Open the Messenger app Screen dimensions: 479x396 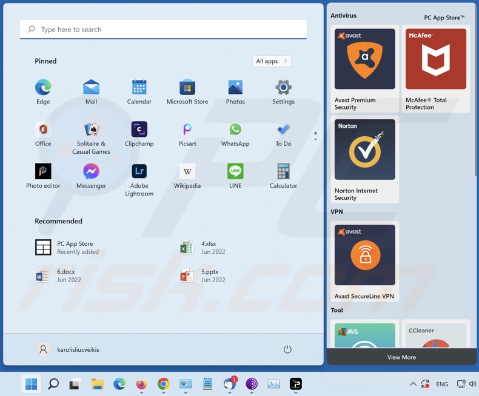click(x=91, y=176)
